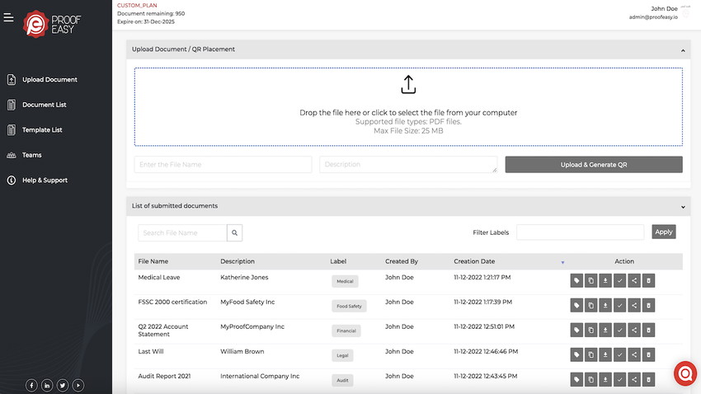This screenshot has height=394, width=701.
Task: Copy the FSSC 2000 certification document
Action: coord(591,305)
